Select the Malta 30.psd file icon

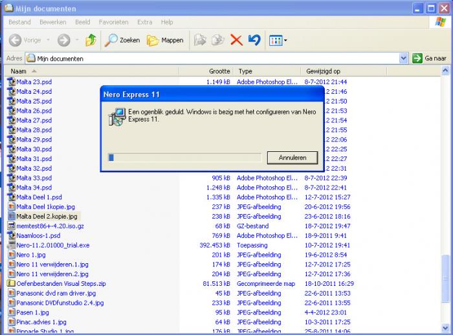(12, 149)
